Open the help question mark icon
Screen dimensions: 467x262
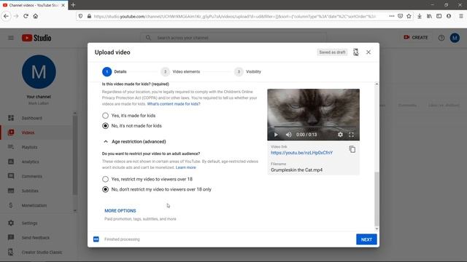click(441, 38)
